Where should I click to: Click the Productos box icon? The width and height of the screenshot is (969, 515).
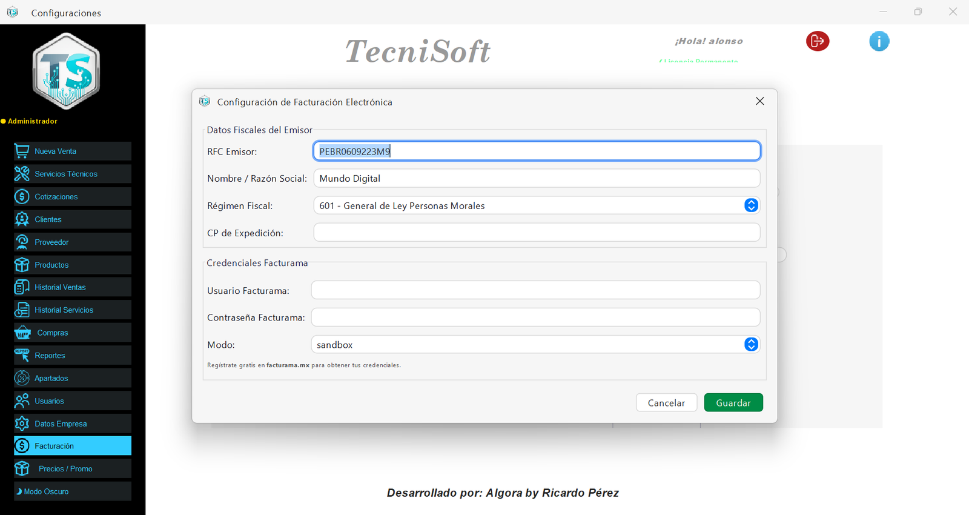22,265
